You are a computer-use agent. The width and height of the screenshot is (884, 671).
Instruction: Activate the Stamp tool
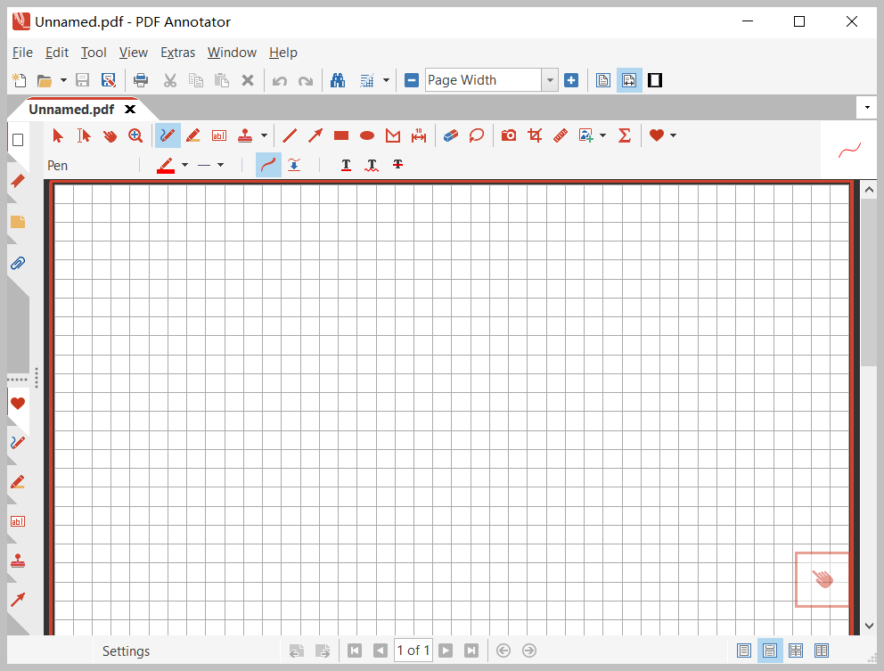tap(247, 135)
